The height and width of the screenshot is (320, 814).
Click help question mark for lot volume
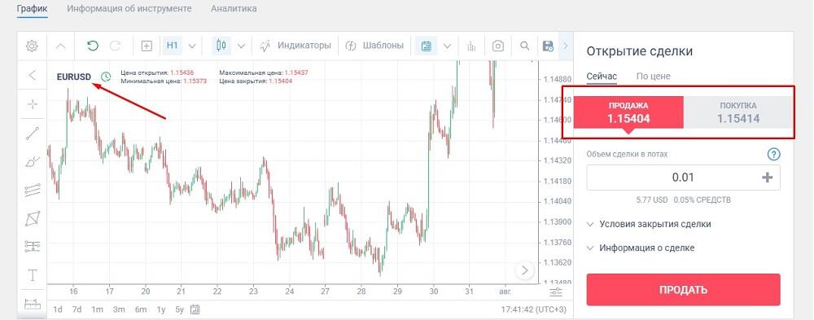pyautogui.click(x=773, y=154)
